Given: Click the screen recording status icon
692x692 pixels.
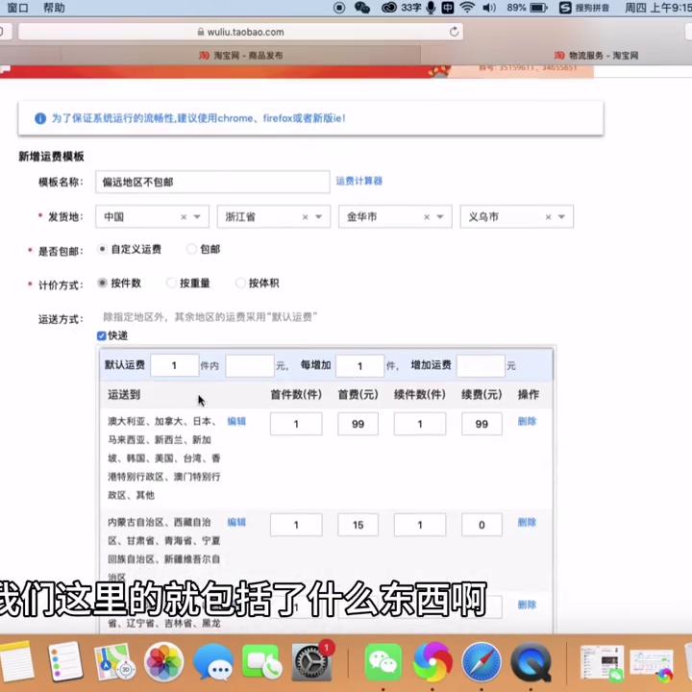Looking at the screenshot, I should point(339,8).
